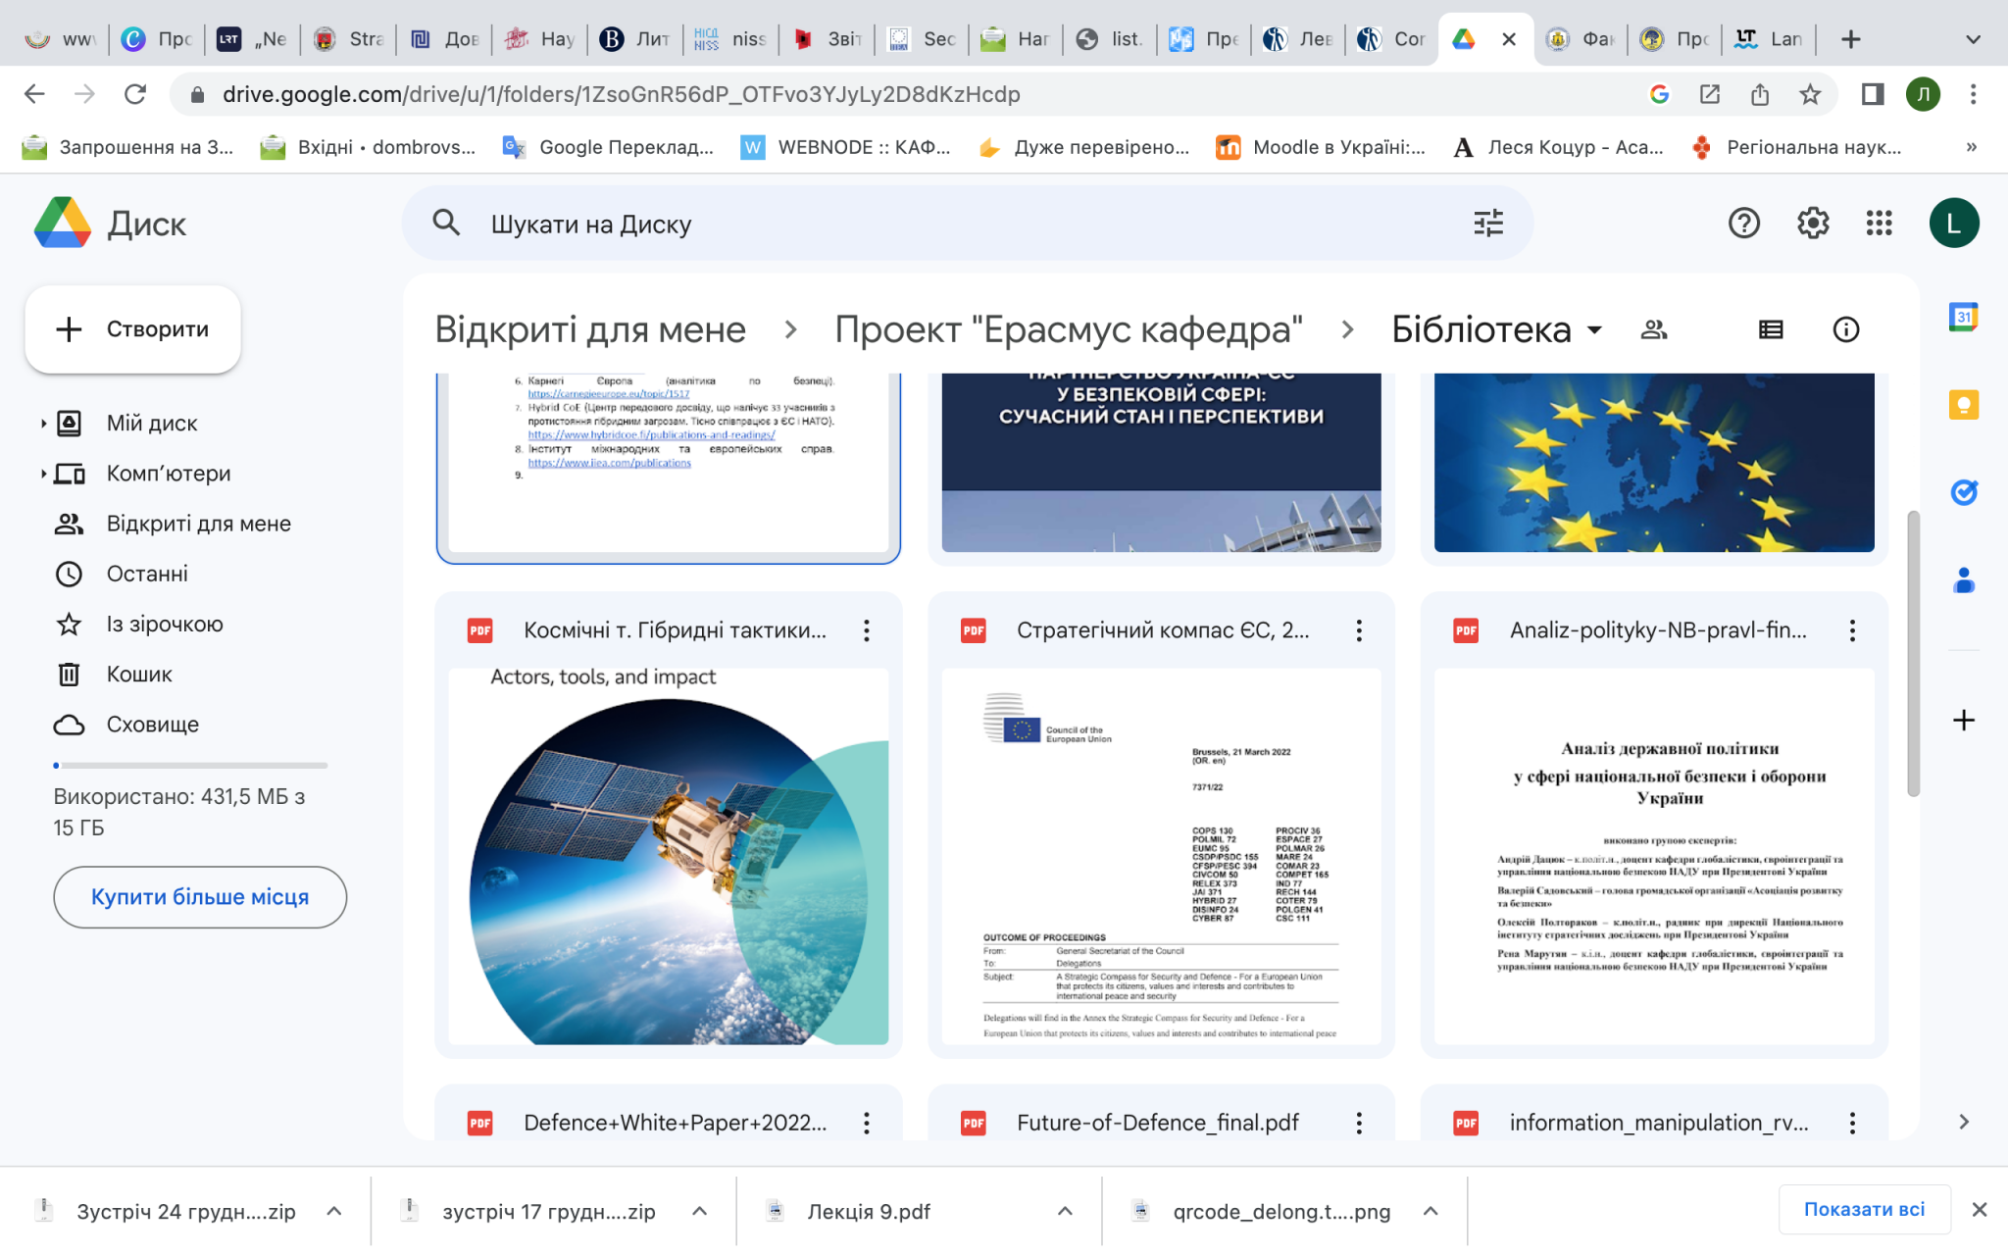Open menu for Лекція 9.pdf download
The image size is (2008, 1255).
pyautogui.click(x=1066, y=1211)
